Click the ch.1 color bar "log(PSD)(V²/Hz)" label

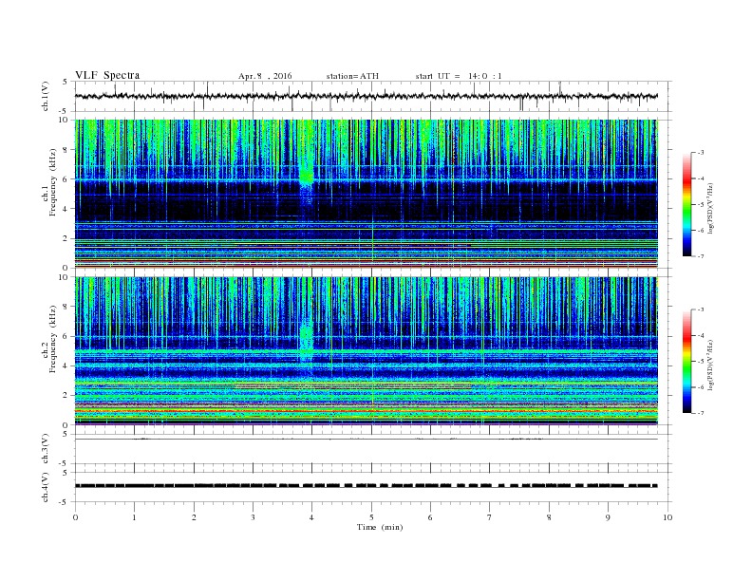[710, 208]
